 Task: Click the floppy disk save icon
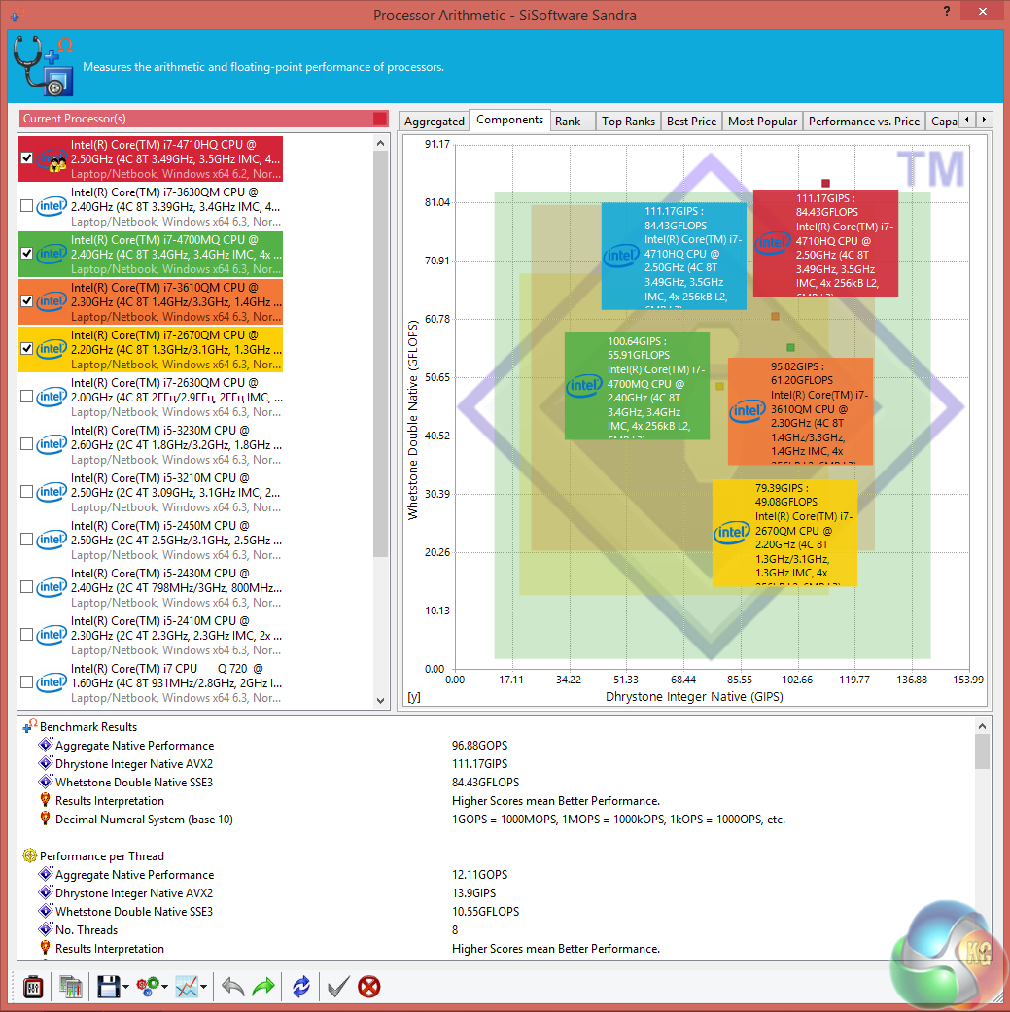[x=109, y=986]
